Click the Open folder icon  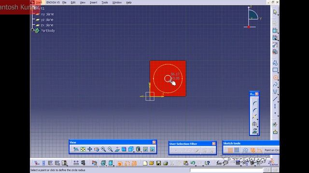152,163
